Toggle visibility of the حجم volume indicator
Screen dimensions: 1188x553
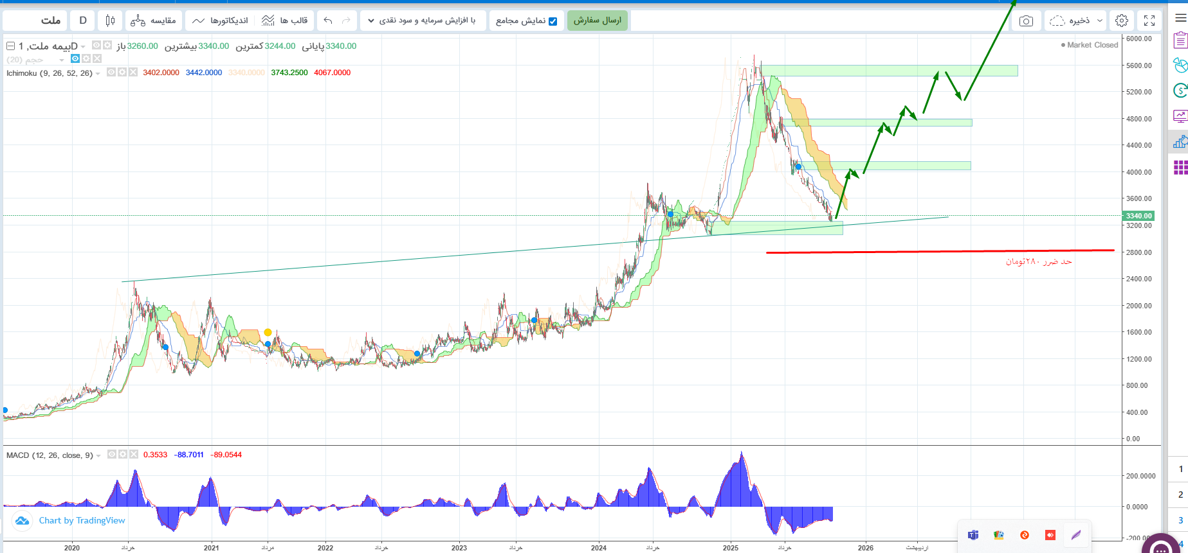coord(75,59)
